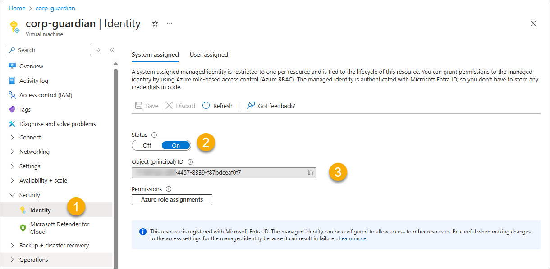The width and height of the screenshot is (550, 269).
Task: Open the Overview page from the sidebar
Action: tap(31, 66)
